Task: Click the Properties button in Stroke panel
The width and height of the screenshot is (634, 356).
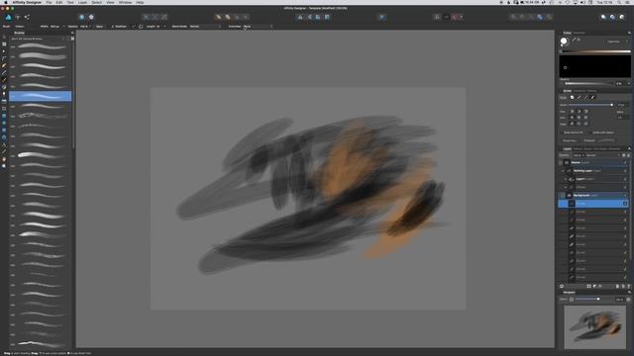Action: point(570,140)
